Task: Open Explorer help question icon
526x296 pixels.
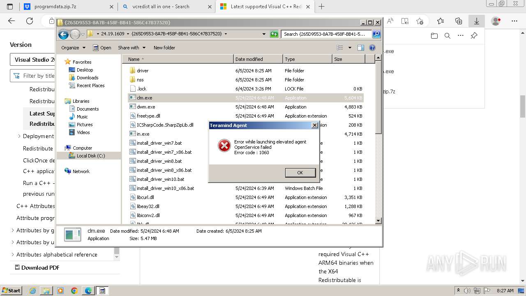Action: (x=372, y=48)
